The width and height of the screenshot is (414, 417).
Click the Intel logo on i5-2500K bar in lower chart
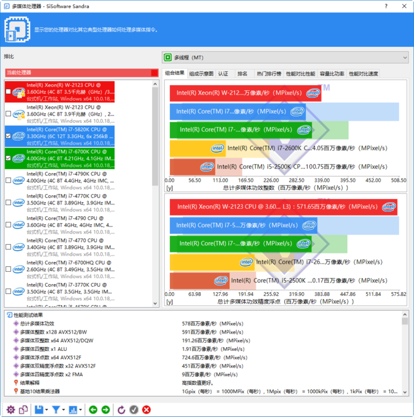pyautogui.click(x=221, y=280)
